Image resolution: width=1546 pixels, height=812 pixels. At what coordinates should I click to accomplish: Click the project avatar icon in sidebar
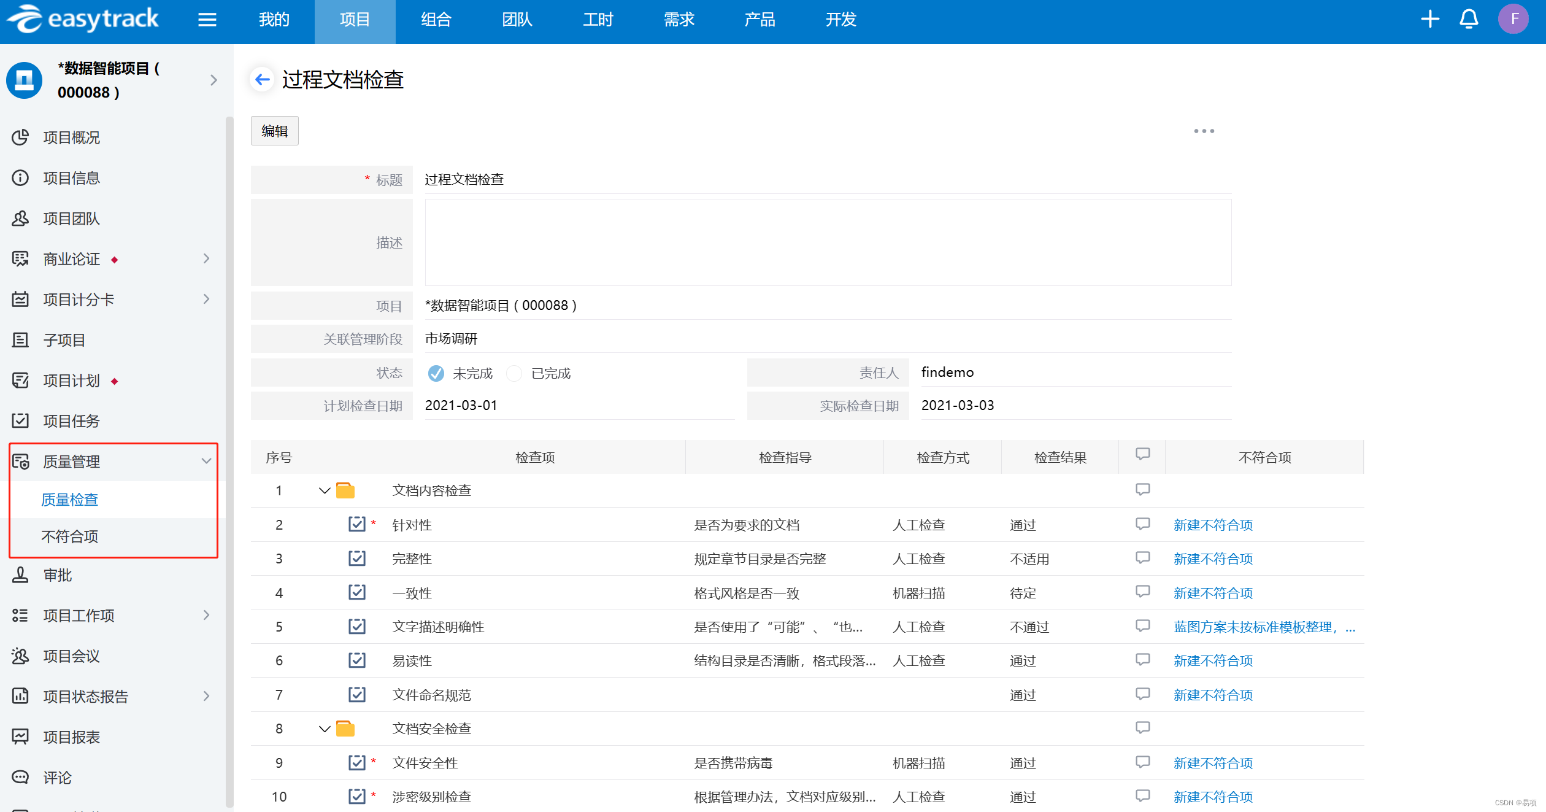[x=24, y=80]
